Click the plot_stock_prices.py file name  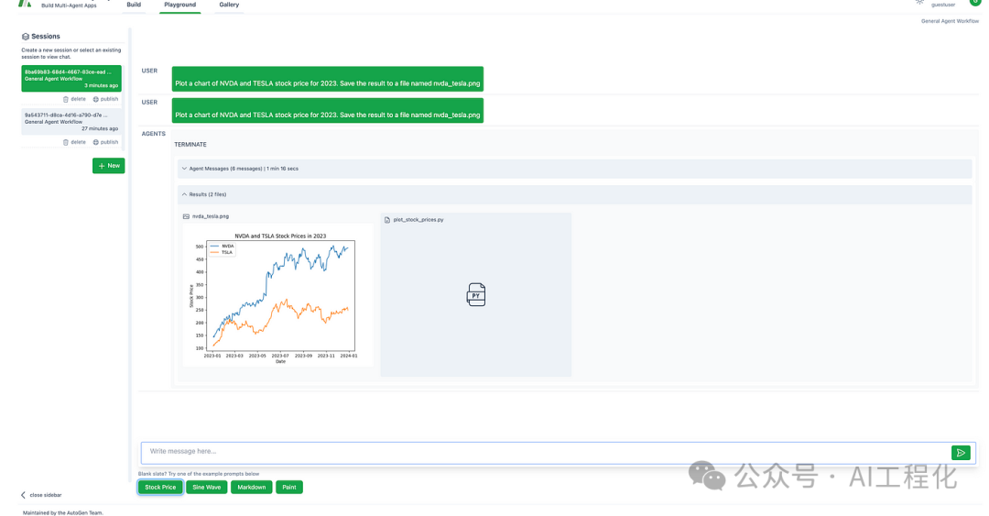pos(418,220)
